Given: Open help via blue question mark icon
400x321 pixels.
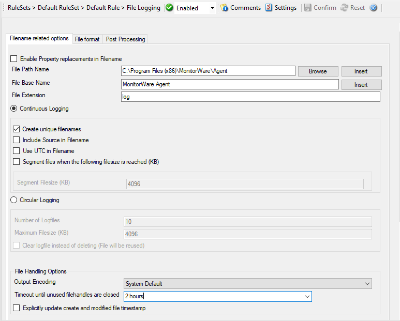Looking at the screenshot, I should 374,8.
